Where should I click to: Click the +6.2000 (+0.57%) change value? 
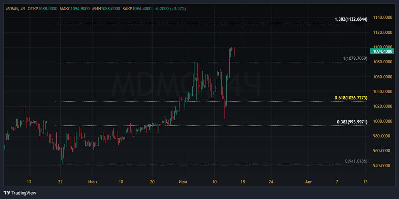pyautogui.click(x=170, y=9)
